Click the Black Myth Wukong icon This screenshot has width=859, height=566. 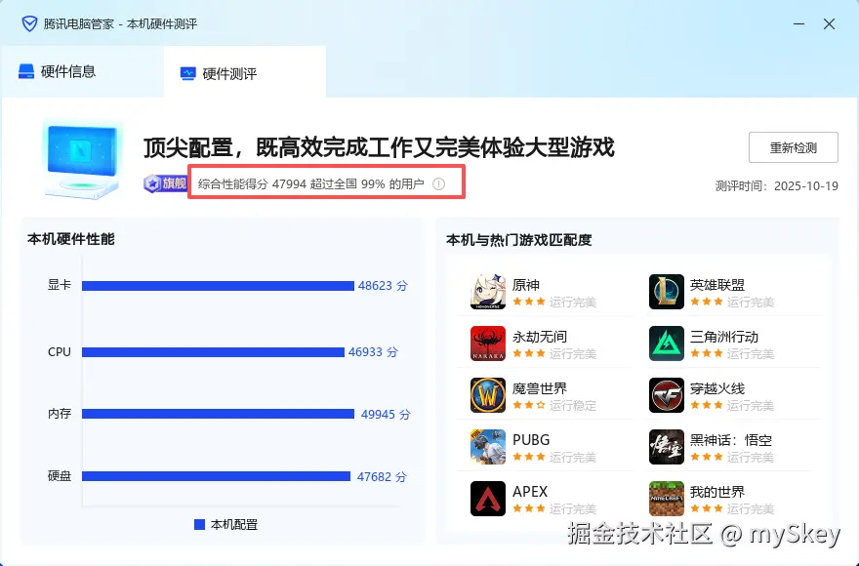666,447
